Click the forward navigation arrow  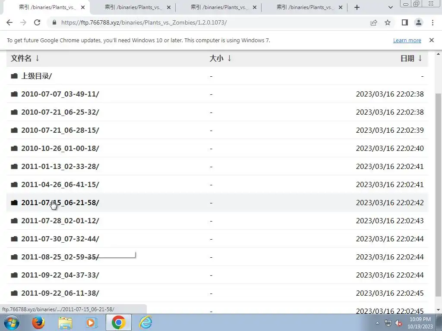(x=23, y=22)
